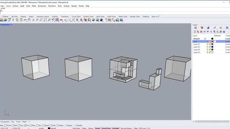Click the four-viewport grid icon
Image resolution: width=230 pixels, height=129 pixels.
tap(57, 20)
